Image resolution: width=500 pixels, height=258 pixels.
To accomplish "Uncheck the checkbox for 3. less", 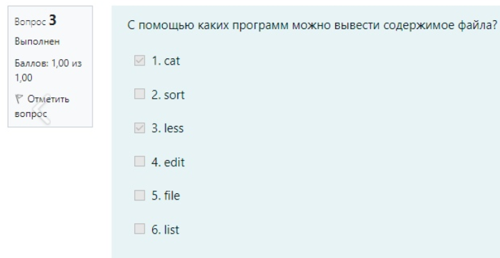I will pos(139,128).
